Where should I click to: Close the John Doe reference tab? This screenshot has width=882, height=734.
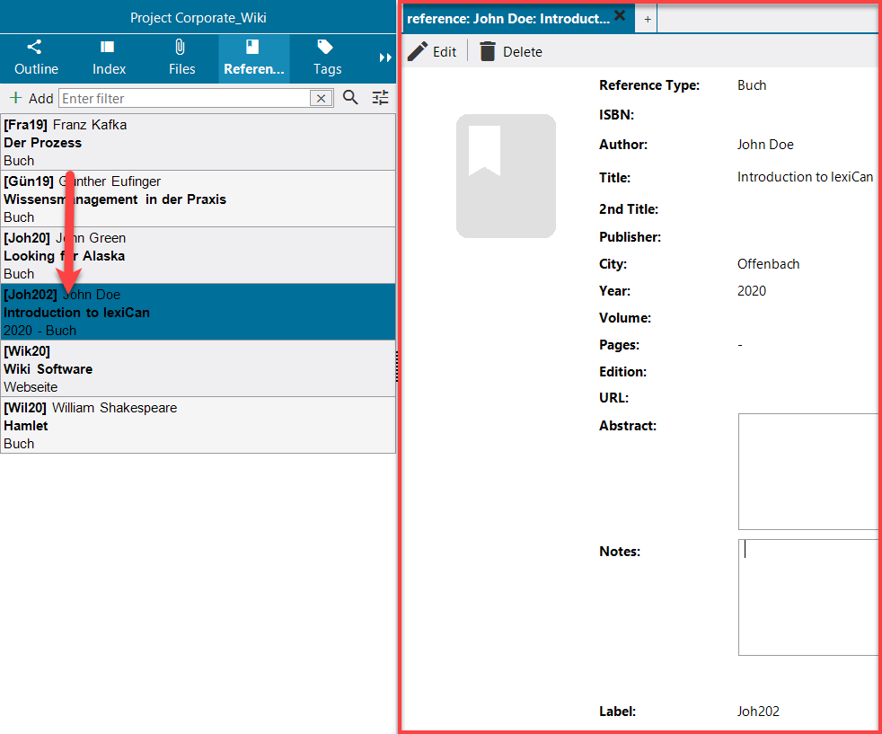coord(620,15)
